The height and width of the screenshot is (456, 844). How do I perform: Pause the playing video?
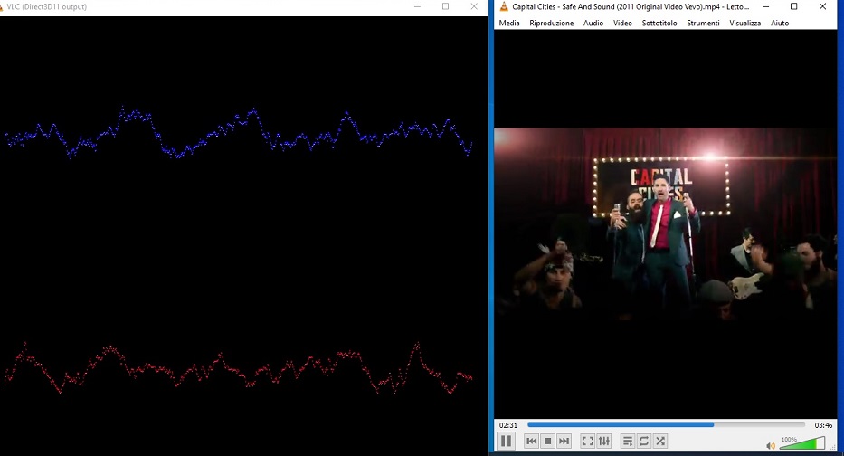506,441
